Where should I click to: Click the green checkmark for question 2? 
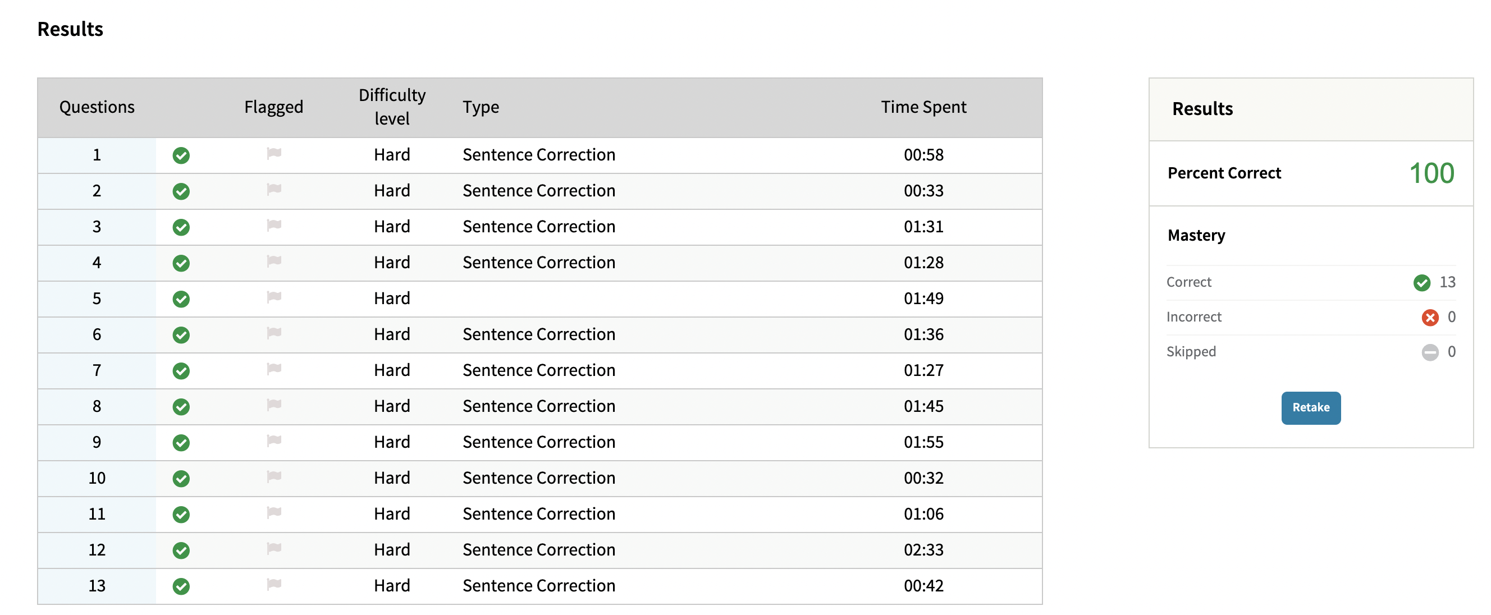click(181, 191)
